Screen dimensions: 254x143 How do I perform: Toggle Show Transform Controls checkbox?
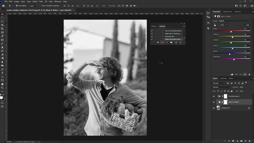pos(40,6)
